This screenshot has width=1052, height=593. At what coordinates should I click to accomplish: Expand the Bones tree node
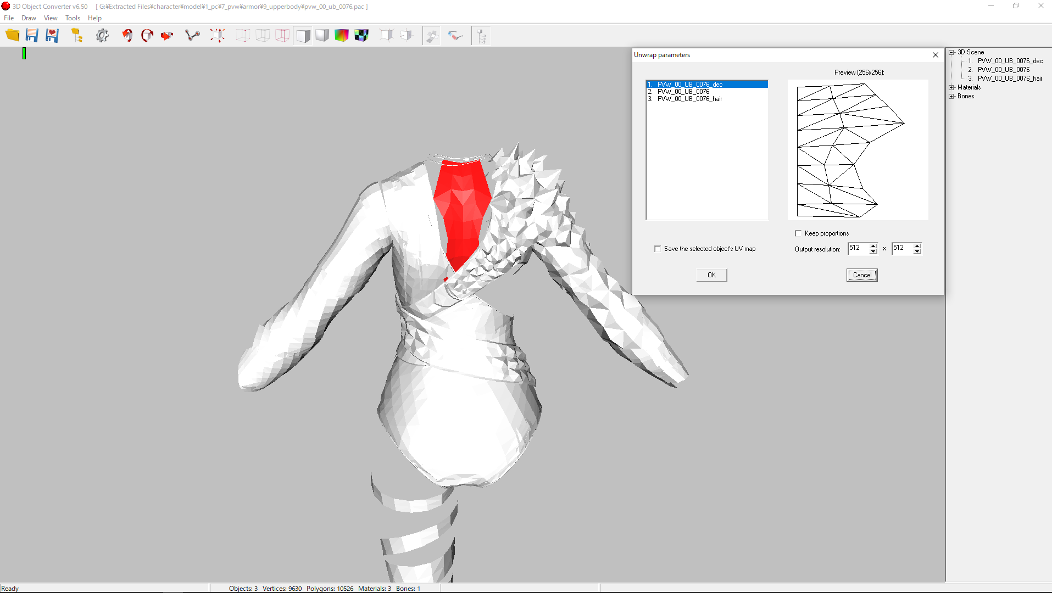pos(951,96)
